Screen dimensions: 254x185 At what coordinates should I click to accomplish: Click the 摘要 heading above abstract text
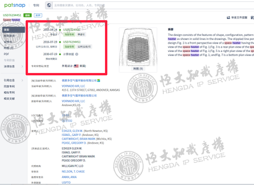(171, 29)
